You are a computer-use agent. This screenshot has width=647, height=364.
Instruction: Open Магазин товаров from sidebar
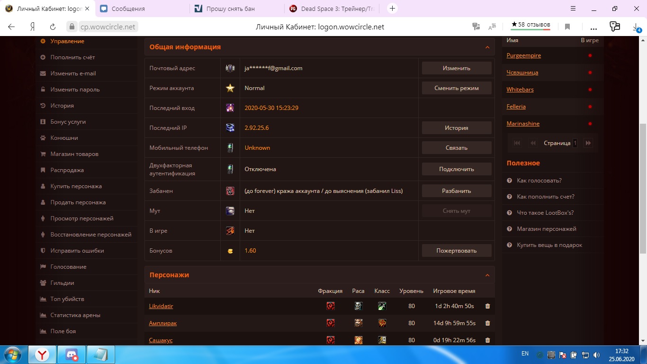click(74, 154)
